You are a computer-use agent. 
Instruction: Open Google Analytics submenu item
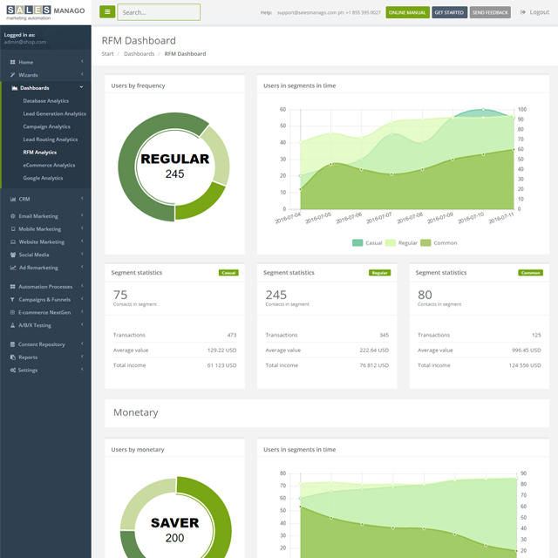tap(43, 178)
